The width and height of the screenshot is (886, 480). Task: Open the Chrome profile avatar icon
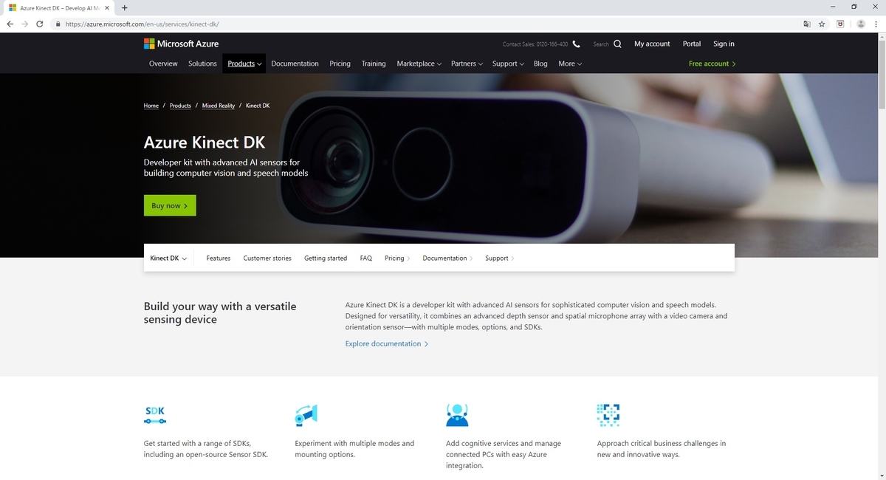tap(860, 24)
